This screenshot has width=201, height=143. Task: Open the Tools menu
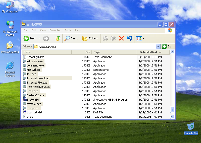point(68,30)
